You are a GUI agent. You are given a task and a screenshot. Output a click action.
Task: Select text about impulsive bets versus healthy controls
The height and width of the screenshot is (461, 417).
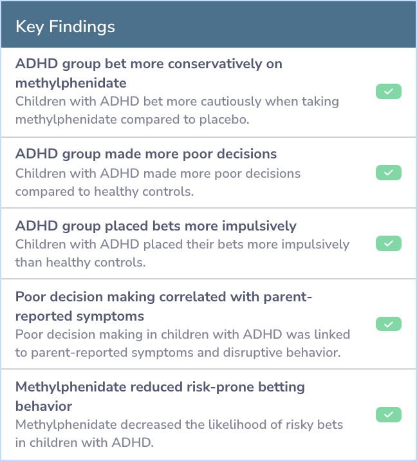pos(183,253)
